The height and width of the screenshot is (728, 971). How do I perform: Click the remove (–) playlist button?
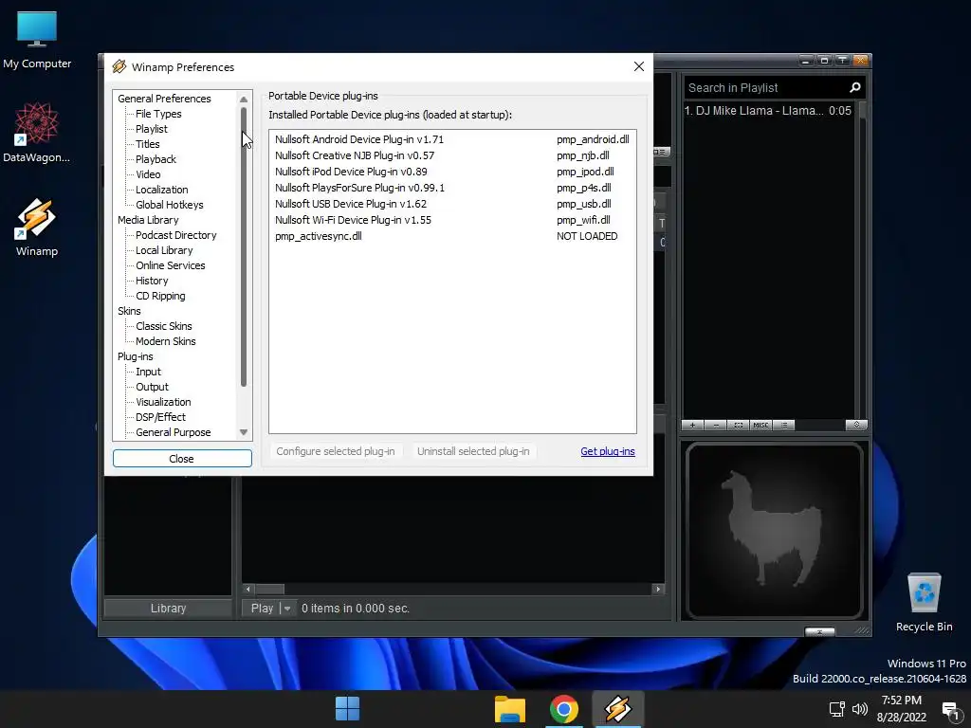716,426
